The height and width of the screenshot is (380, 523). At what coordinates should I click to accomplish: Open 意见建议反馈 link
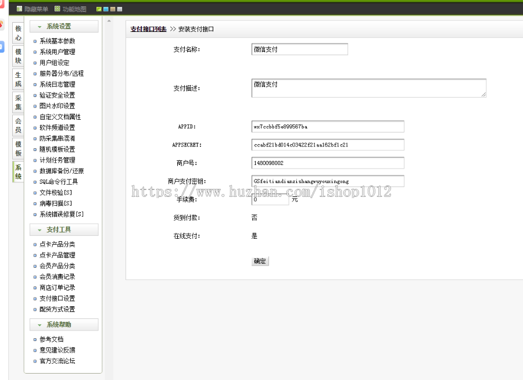tap(58, 350)
